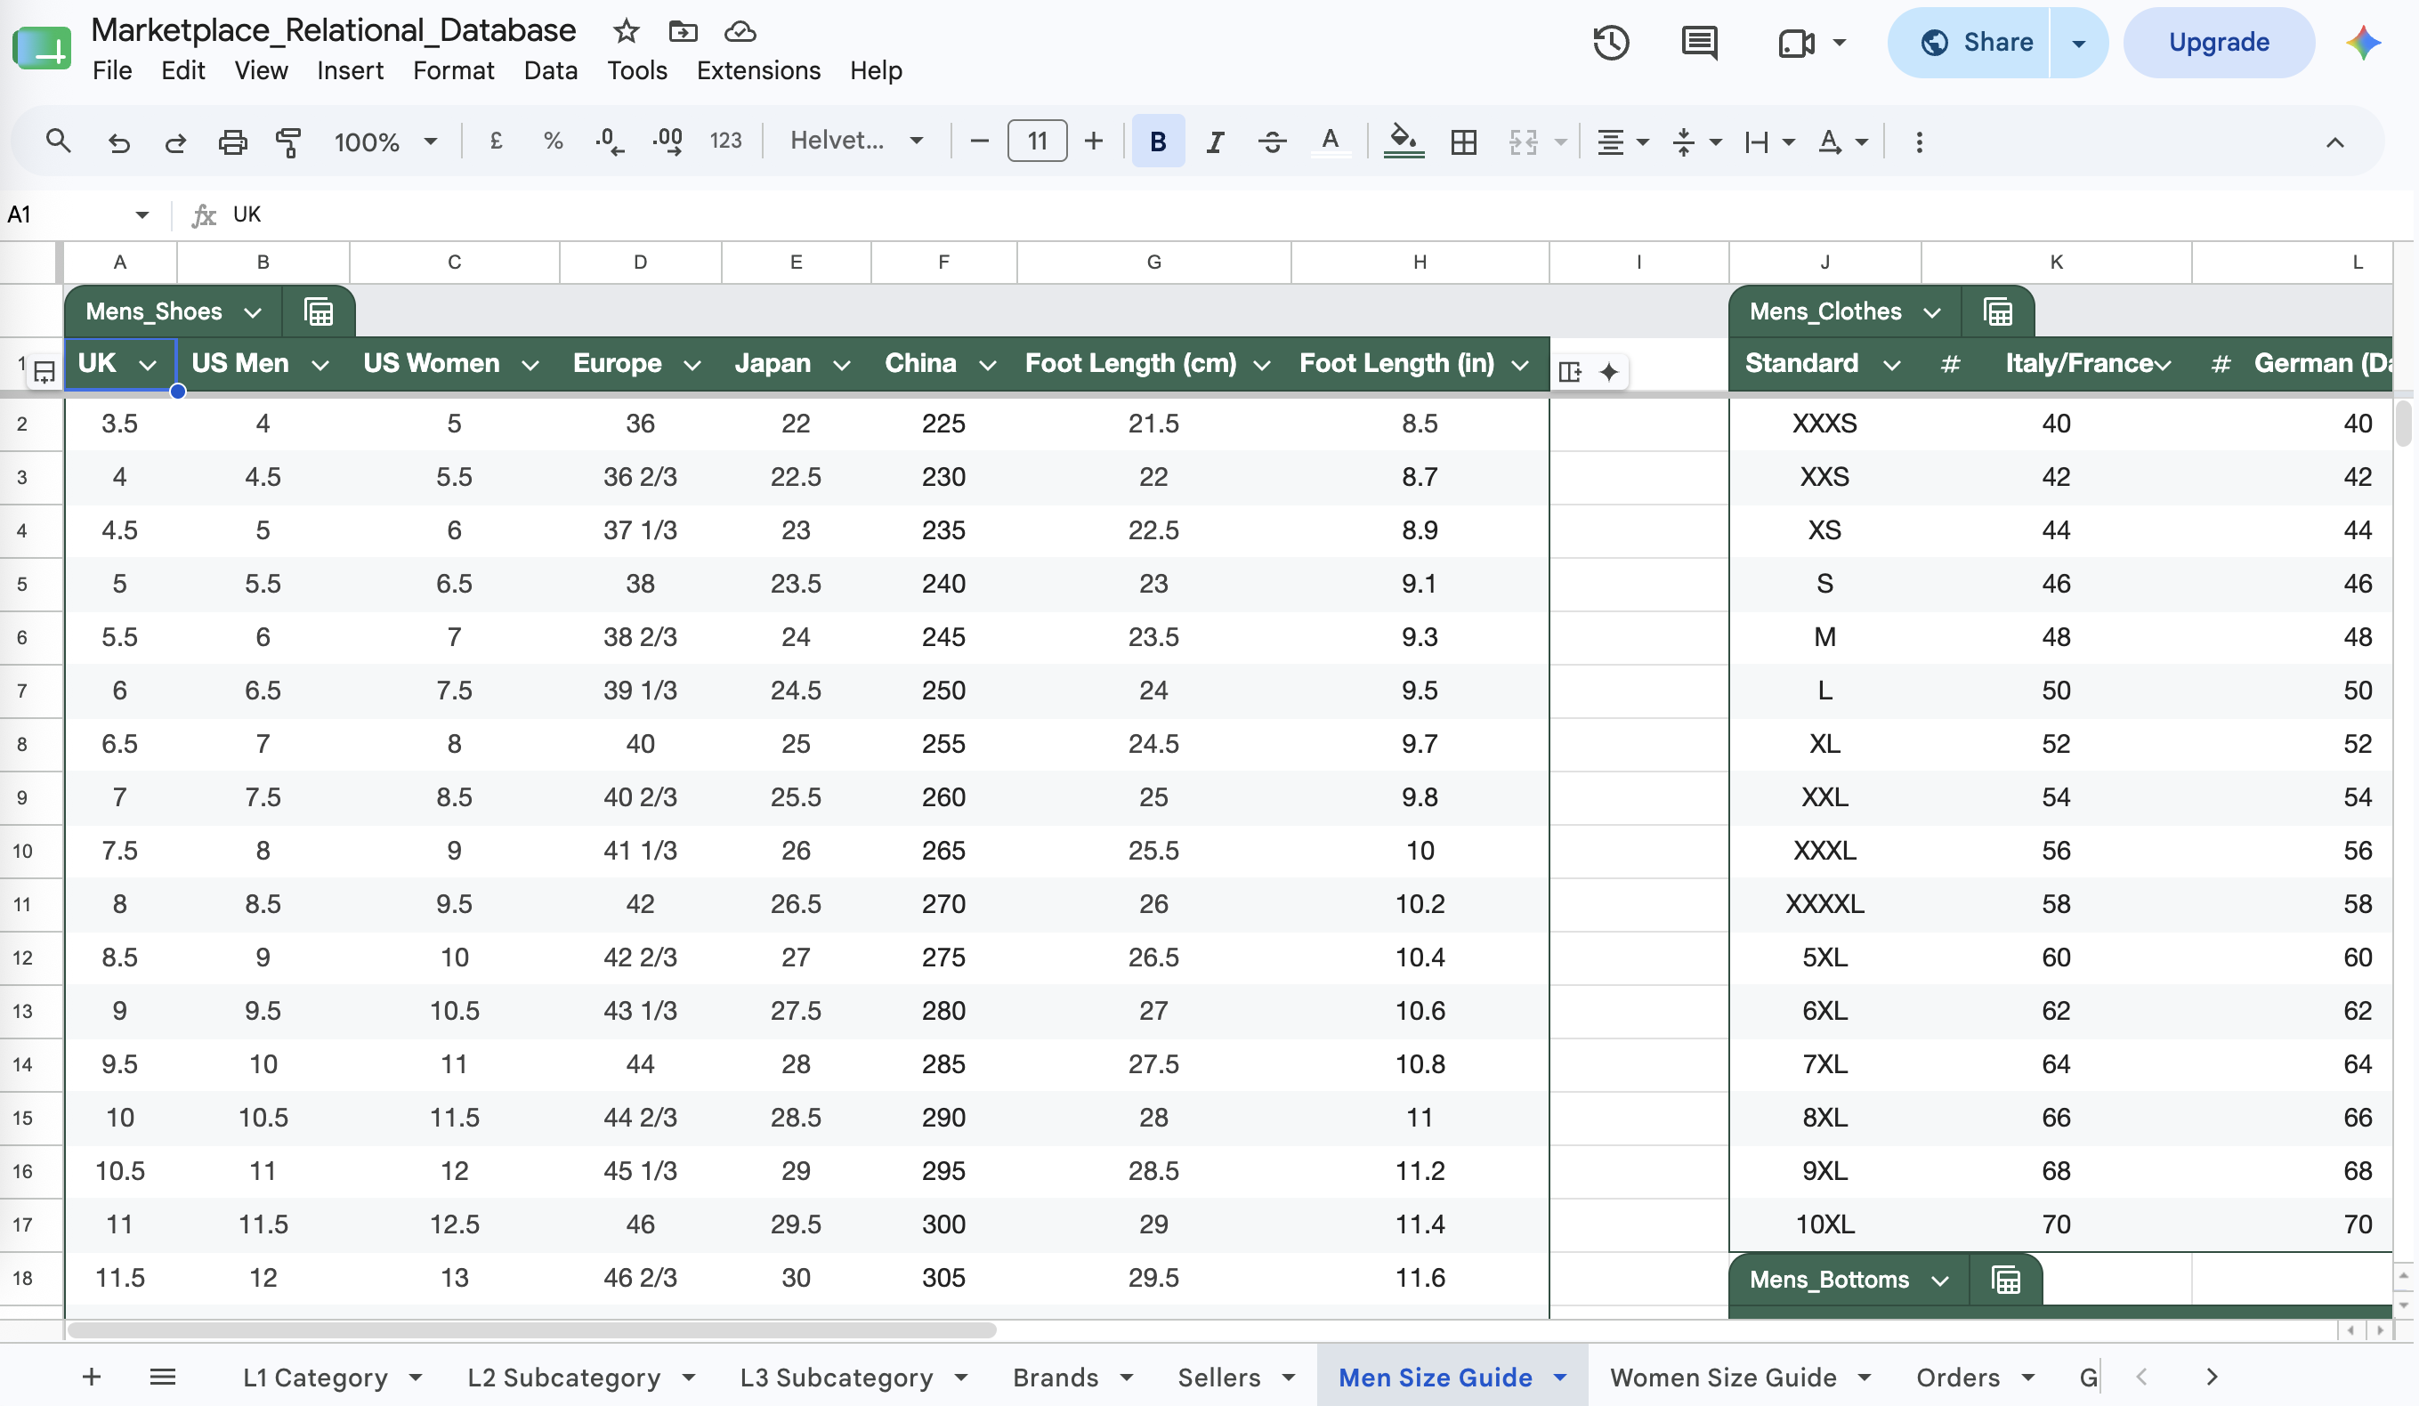This screenshot has height=1406, width=2419.
Task: Add a new sheet with plus button
Action: click(x=91, y=1378)
